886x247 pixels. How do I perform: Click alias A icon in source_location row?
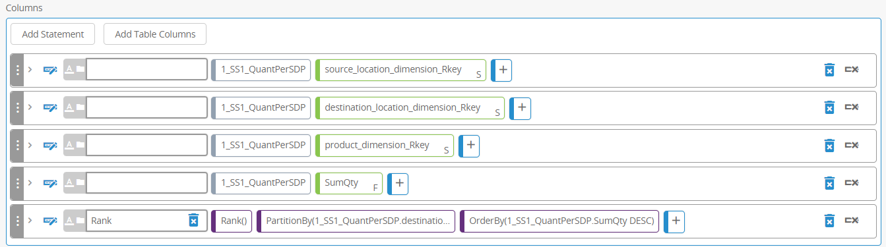click(x=69, y=69)
